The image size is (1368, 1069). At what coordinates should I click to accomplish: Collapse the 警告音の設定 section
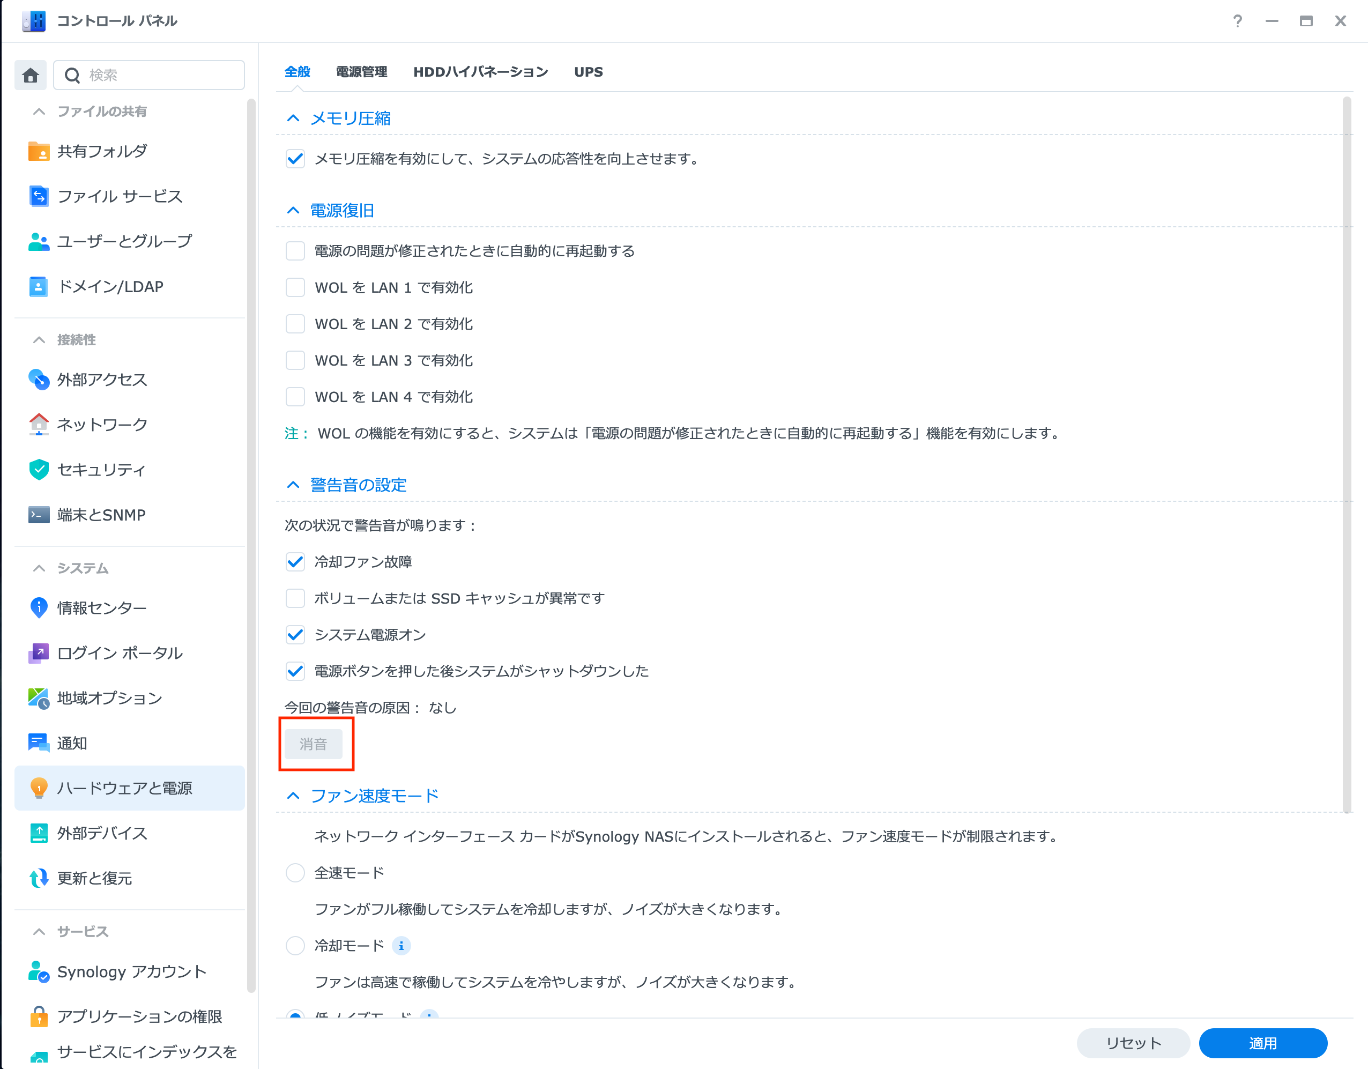click(293, 485)
